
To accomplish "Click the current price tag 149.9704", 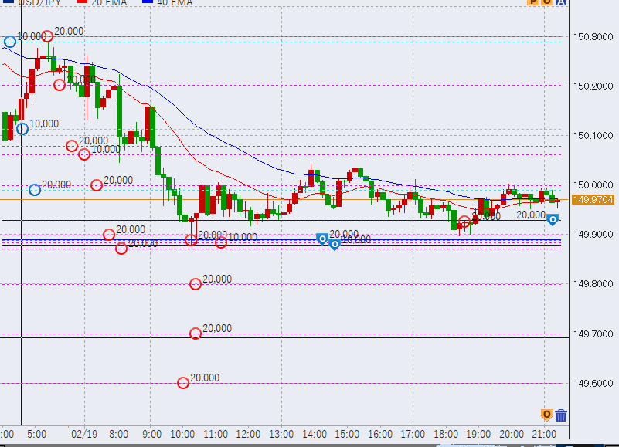I will pyautogui.click(x=593, y=200).
